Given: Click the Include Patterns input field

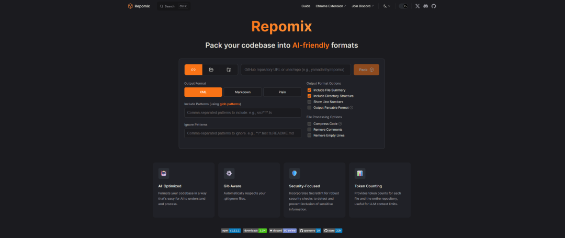Looking at the screenshot, I should click(x=243, y=112).
